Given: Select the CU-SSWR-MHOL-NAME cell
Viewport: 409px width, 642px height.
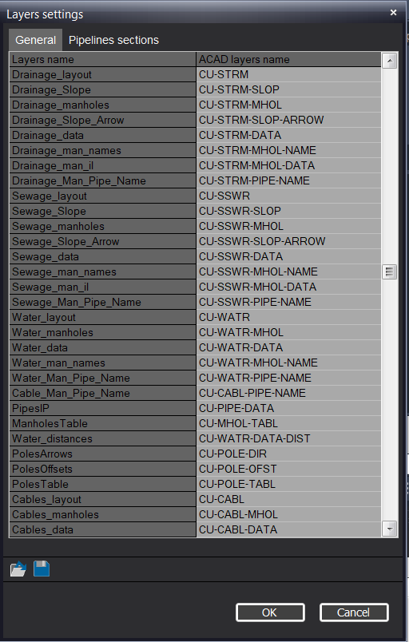Looking at the screenshot, I should coord(288,271).
